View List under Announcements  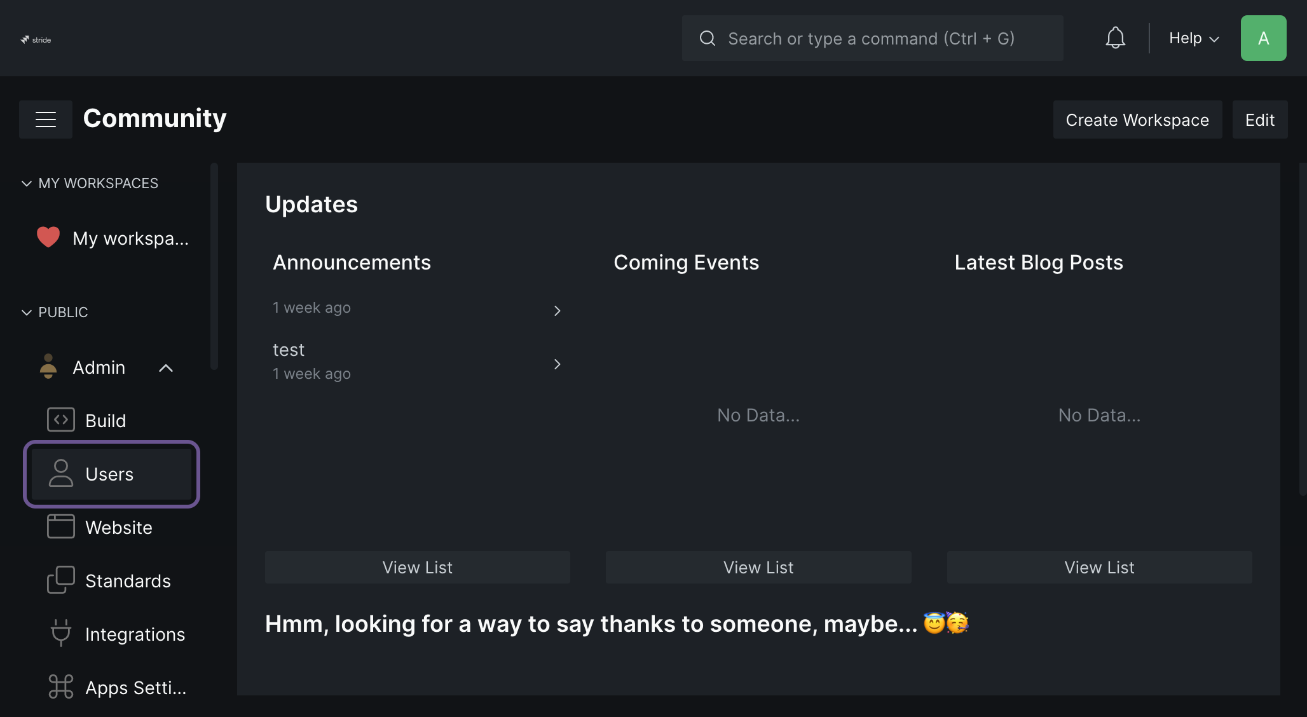click(x=417, y=567)
